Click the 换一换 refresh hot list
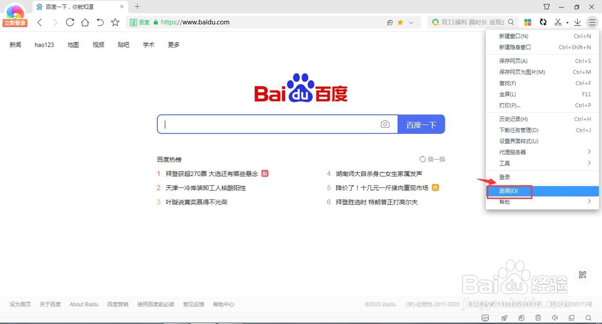 tap(432, 159)
